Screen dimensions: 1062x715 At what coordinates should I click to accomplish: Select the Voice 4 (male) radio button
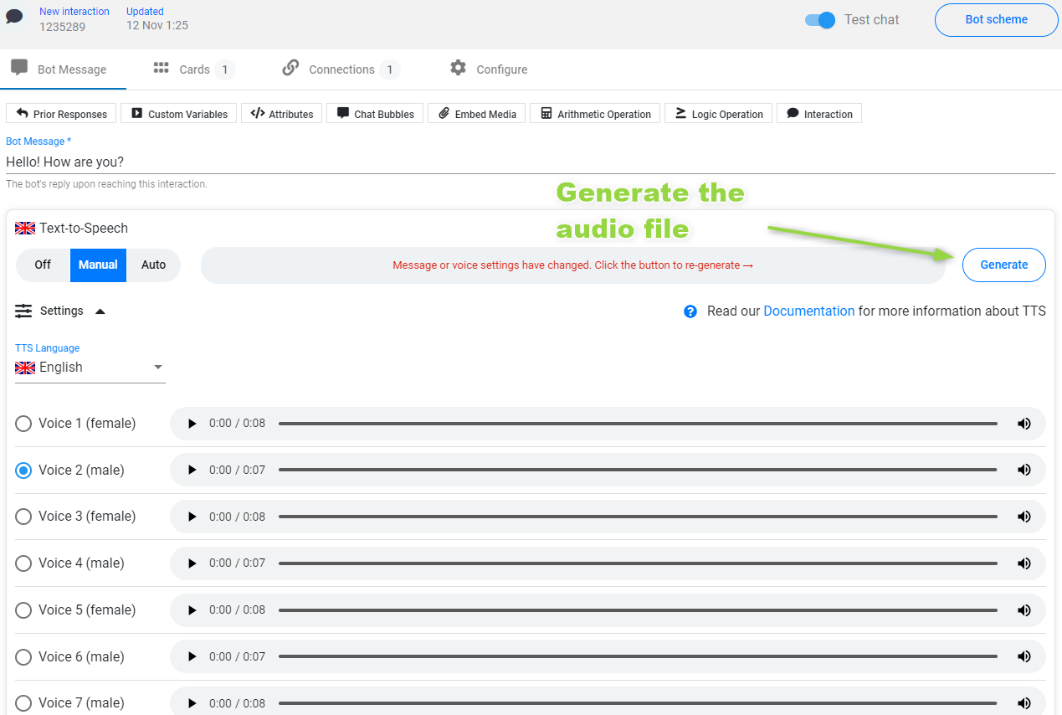[23, 563]
